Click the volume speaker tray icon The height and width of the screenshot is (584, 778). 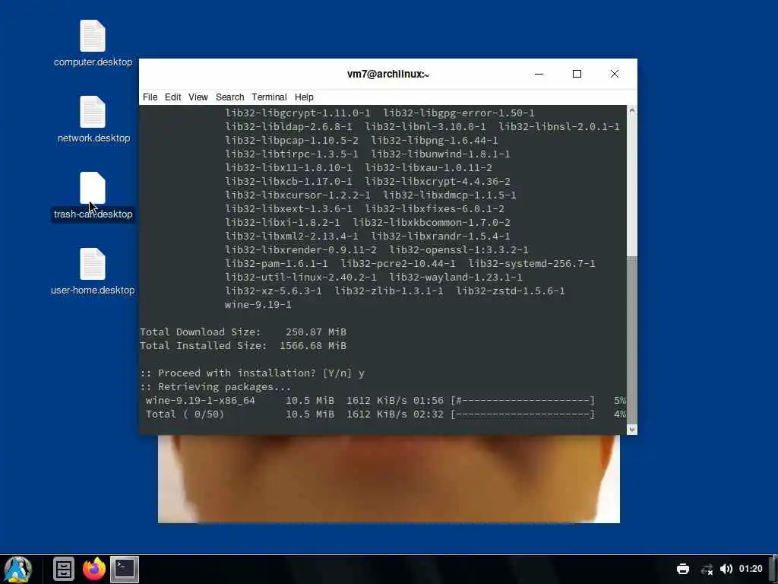point(726,569)
